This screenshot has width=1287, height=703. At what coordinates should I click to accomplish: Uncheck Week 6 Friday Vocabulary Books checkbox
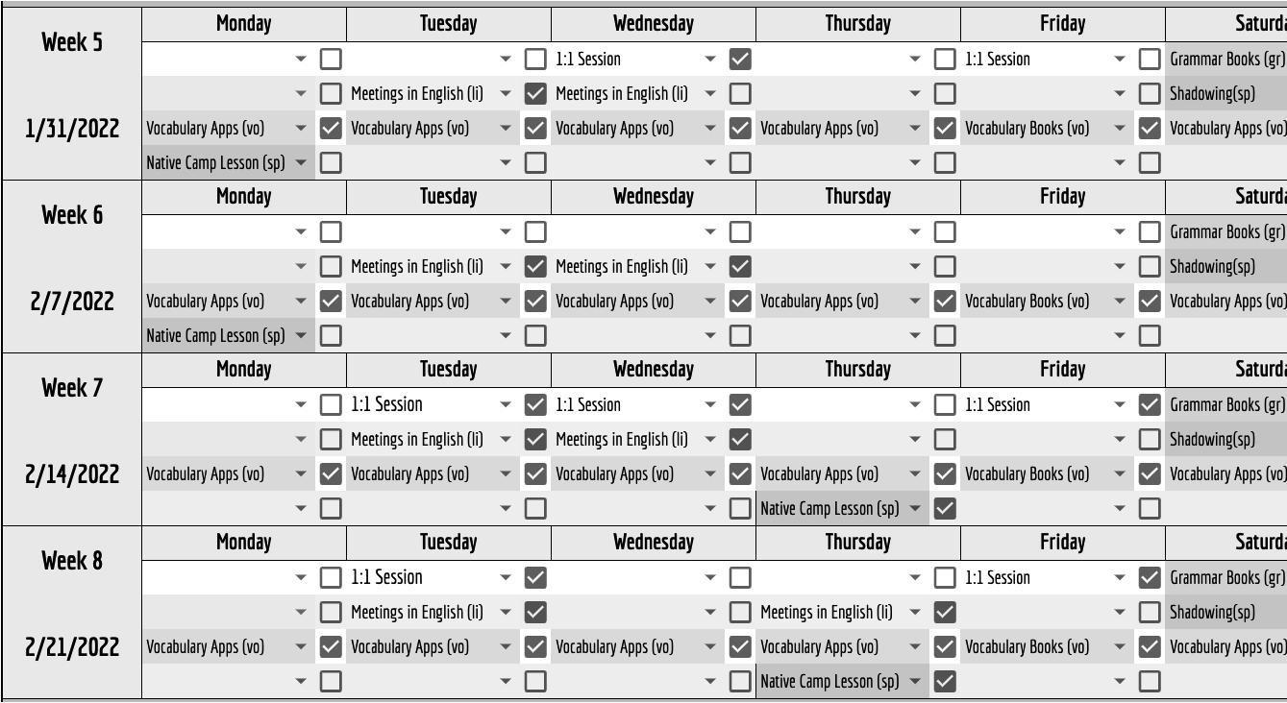(1150, 301)
